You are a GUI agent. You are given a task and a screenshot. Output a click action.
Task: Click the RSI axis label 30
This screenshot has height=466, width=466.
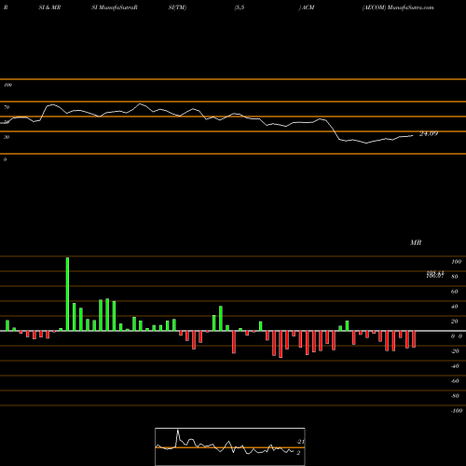click(7, 137)
